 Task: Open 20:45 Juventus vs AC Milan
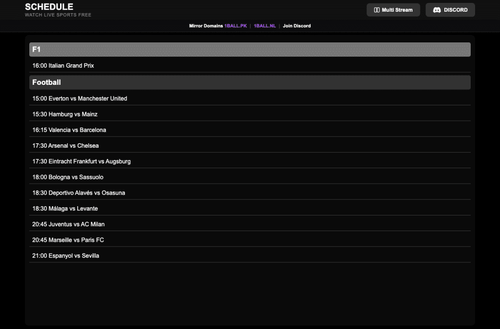tap(250, 224)
